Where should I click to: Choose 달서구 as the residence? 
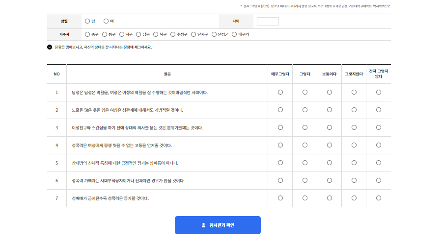tap(193, 34)
